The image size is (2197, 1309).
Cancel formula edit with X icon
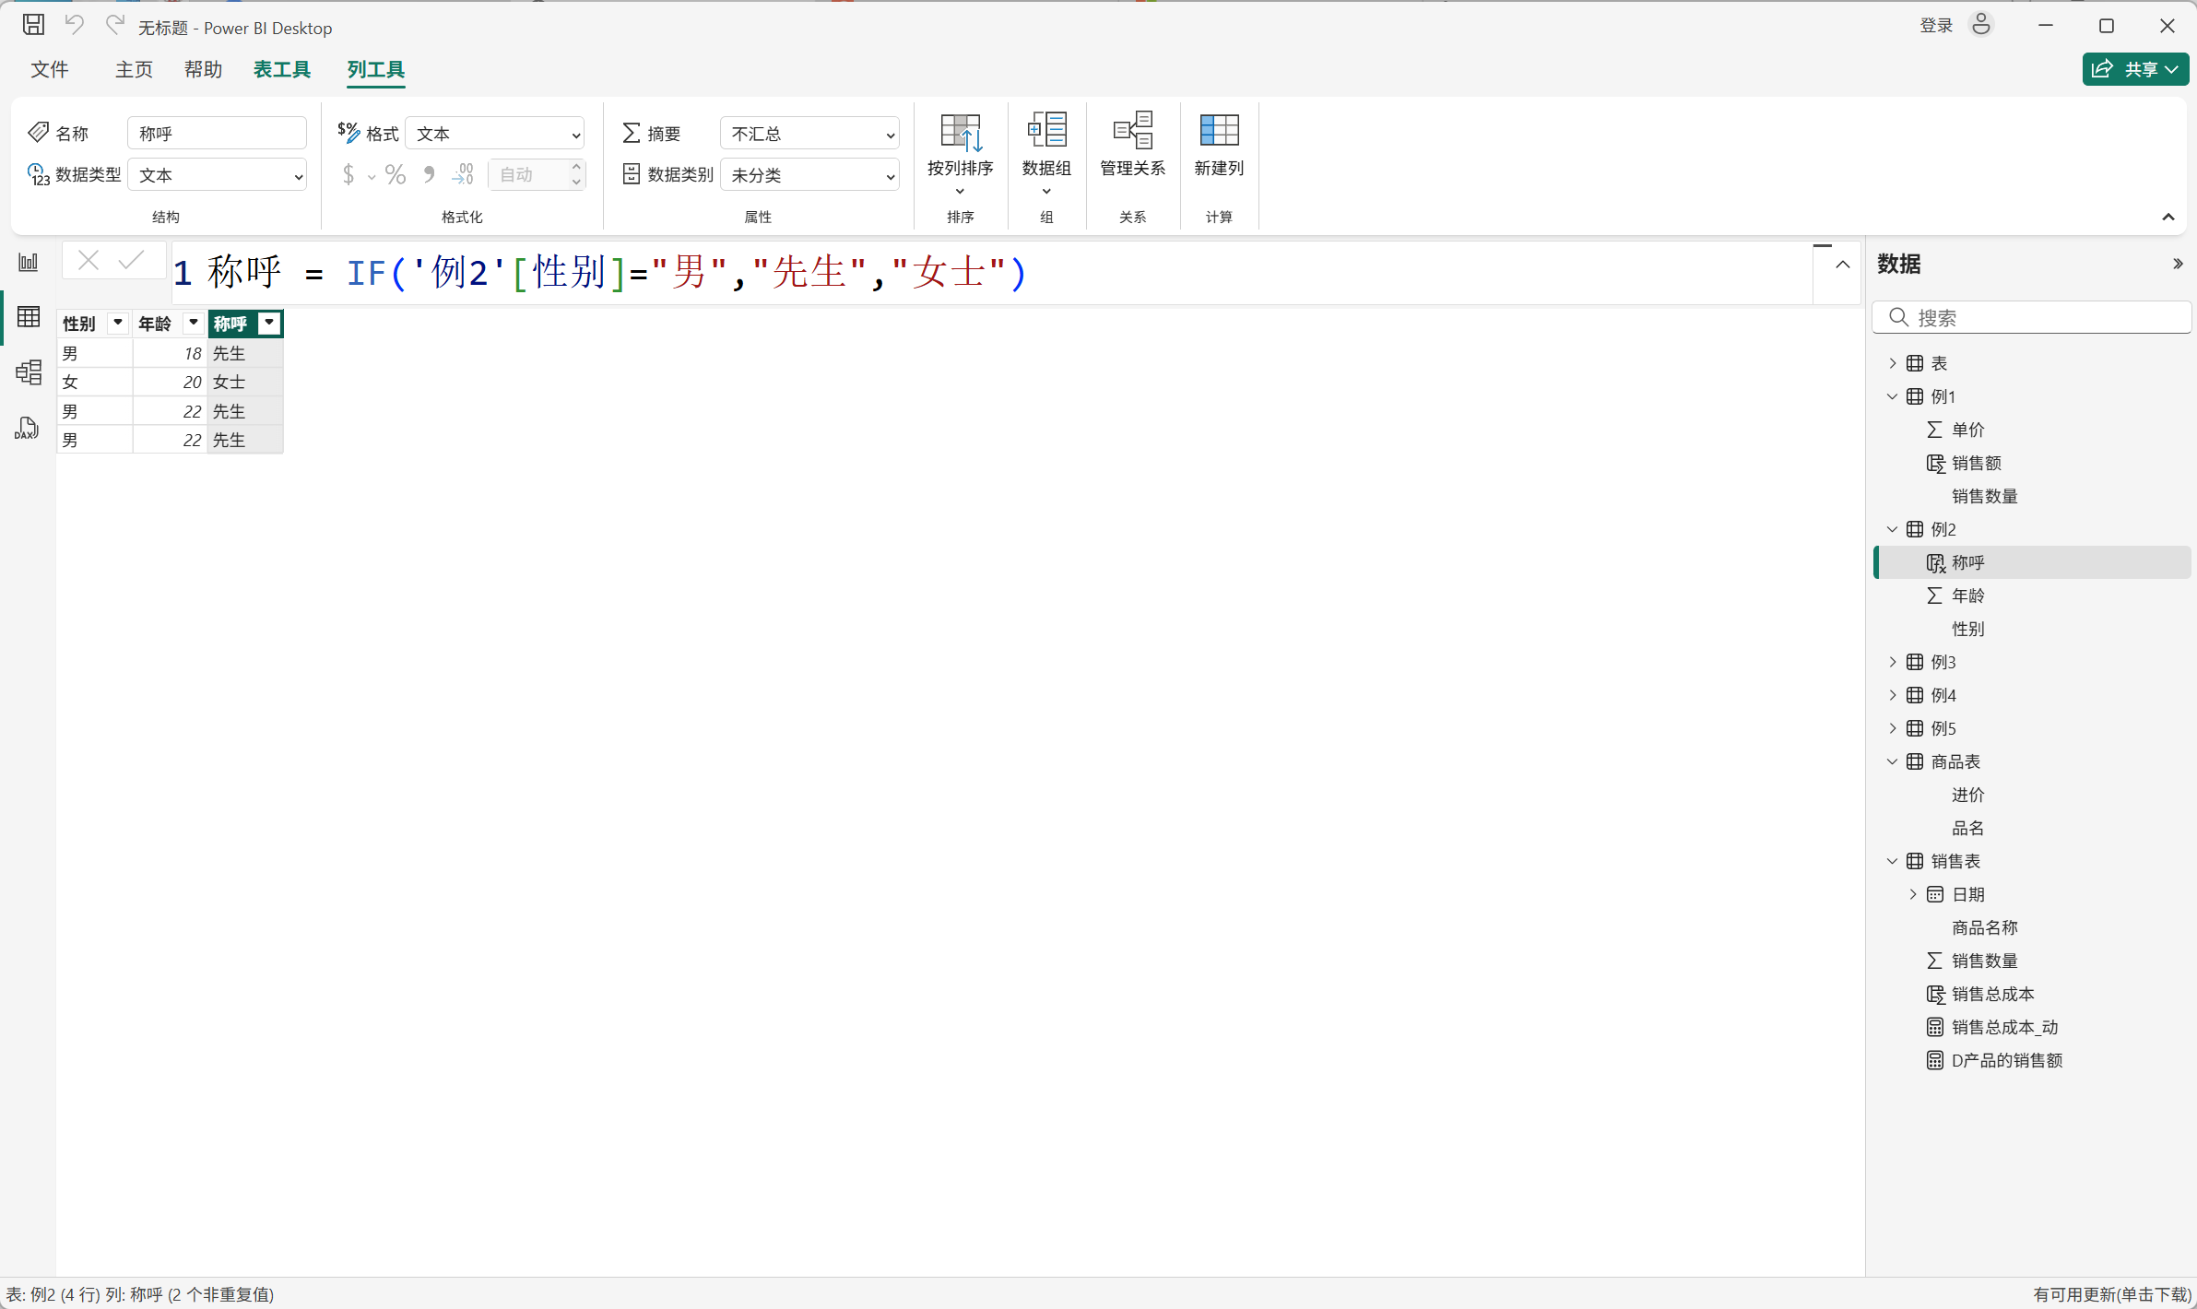click(89, 261)
